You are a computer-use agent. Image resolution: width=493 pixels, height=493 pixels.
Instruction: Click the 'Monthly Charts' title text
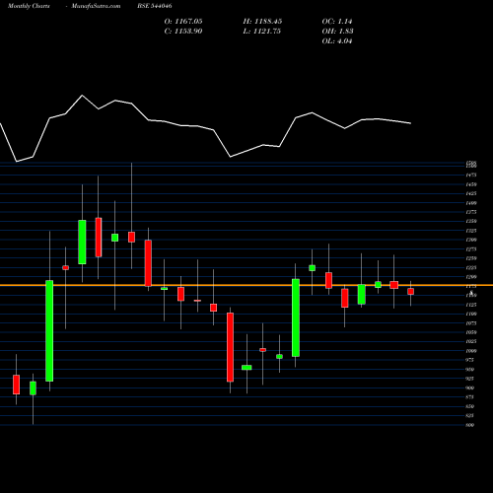tap(29, 6)
